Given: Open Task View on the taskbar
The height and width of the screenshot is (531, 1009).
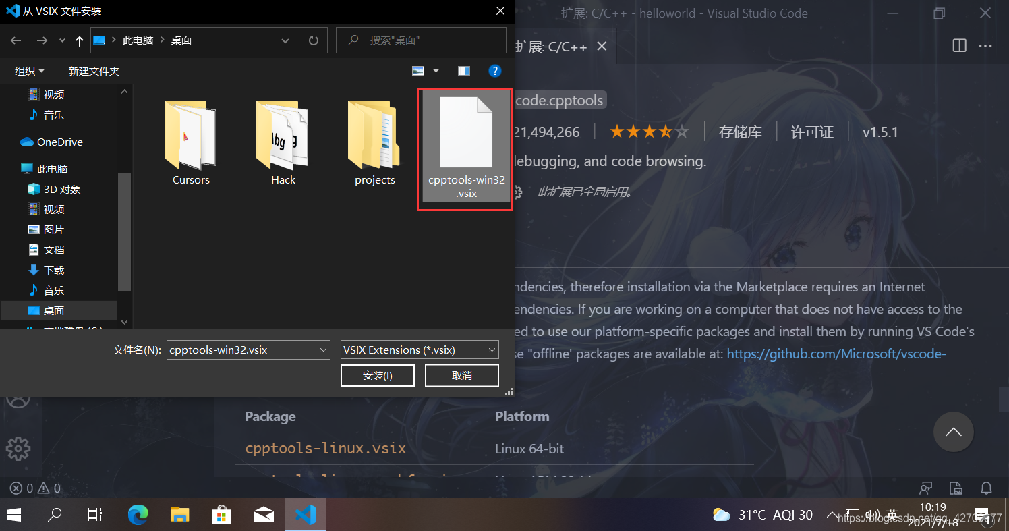Looking at the screenshot, I should (95, 515).
